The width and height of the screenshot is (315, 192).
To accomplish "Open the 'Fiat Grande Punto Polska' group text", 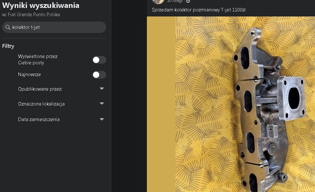I will pos(34,15).
